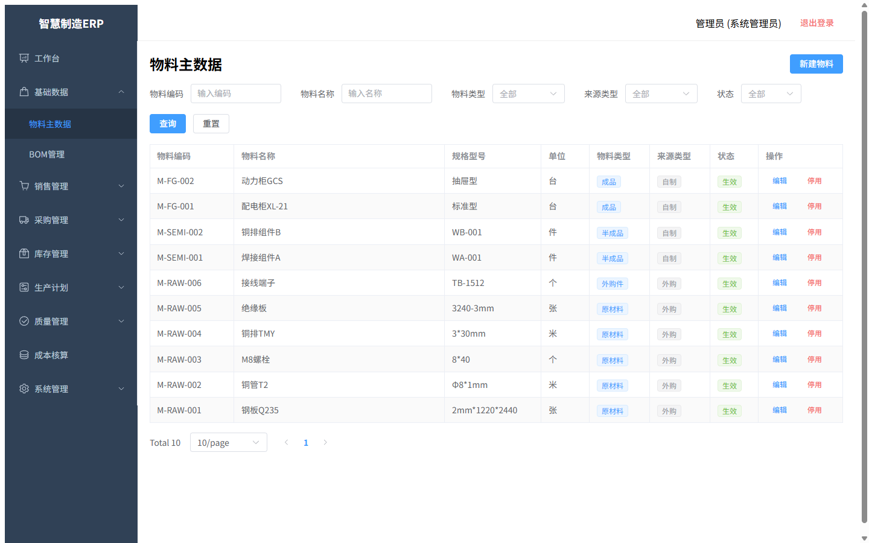Click the 规格型号 column header
Viewport: 869px width, 543px height.
[492, 156]
